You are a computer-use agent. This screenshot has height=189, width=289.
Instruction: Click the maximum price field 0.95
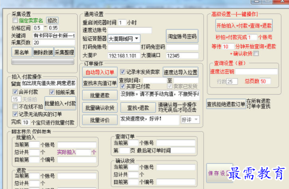tap(54, 28)
